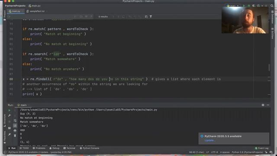Click the info icon in the update notification
This screenshot has height=156, width=277.
[202, 136]
